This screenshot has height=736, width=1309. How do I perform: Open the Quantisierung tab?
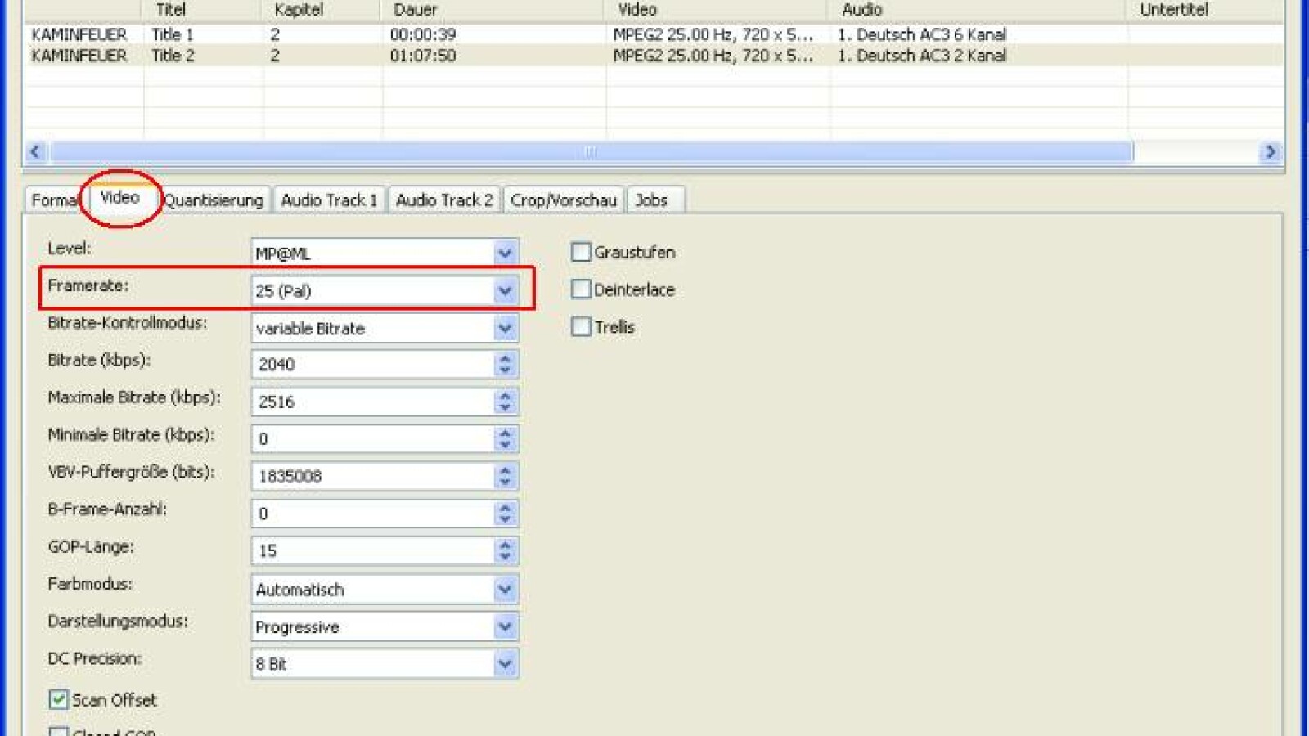[214, 200]
